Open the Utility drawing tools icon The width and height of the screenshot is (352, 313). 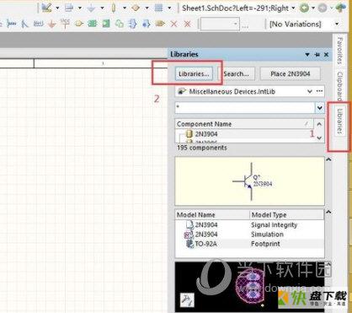(47, 8)
